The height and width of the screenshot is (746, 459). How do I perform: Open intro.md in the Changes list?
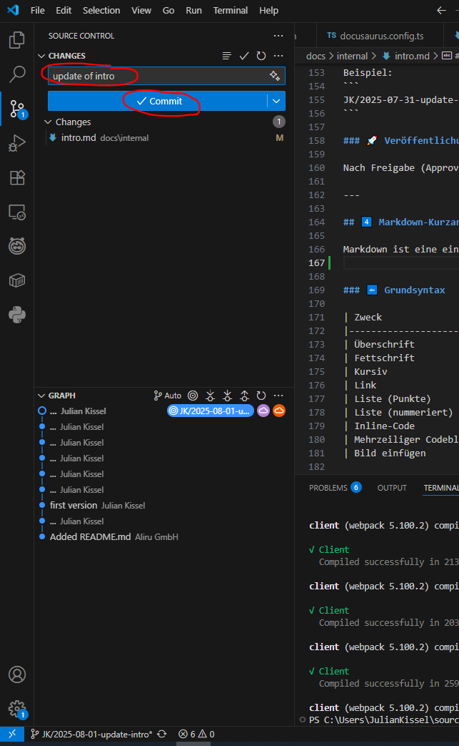[x=166, y=137]
